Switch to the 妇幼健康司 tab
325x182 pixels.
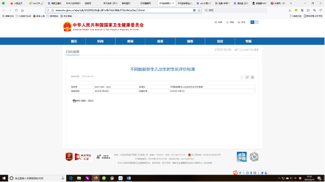[x=146, y=3]
